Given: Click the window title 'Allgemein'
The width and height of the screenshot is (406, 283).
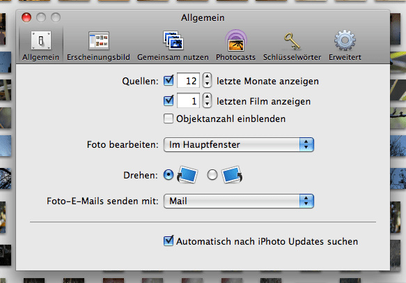Looking at the screenshot, I should coord(203,18).
